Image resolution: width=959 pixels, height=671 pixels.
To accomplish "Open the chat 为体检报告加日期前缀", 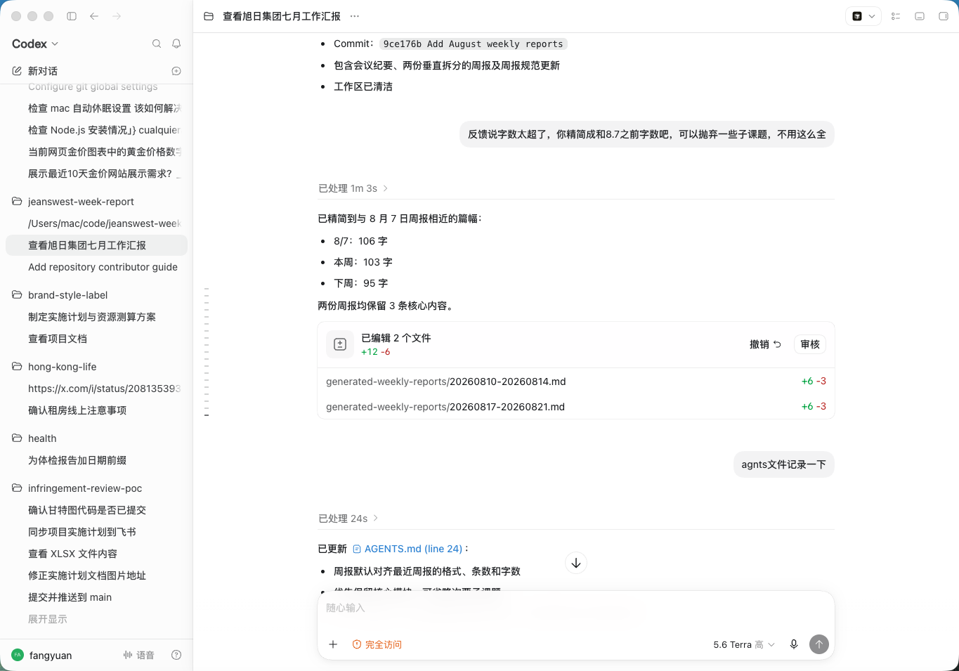I will 96,460.
